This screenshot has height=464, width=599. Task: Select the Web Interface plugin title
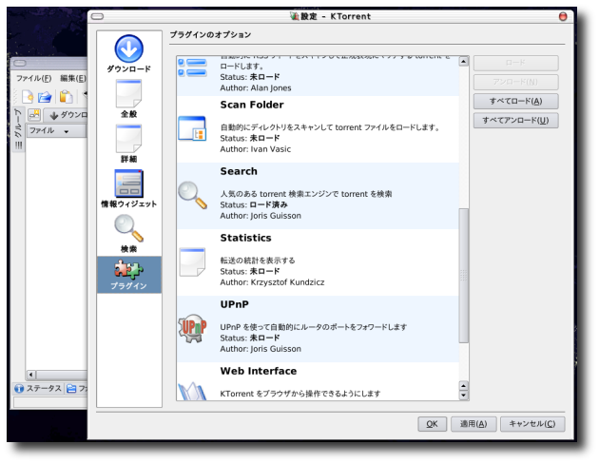click(x=259, y=371)
